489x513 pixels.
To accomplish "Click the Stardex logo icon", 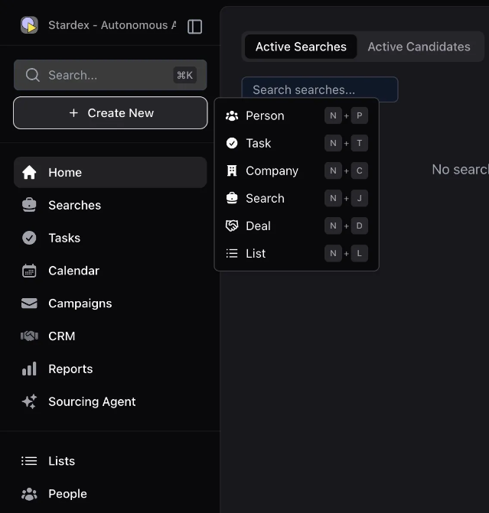I will pos(29,25).
